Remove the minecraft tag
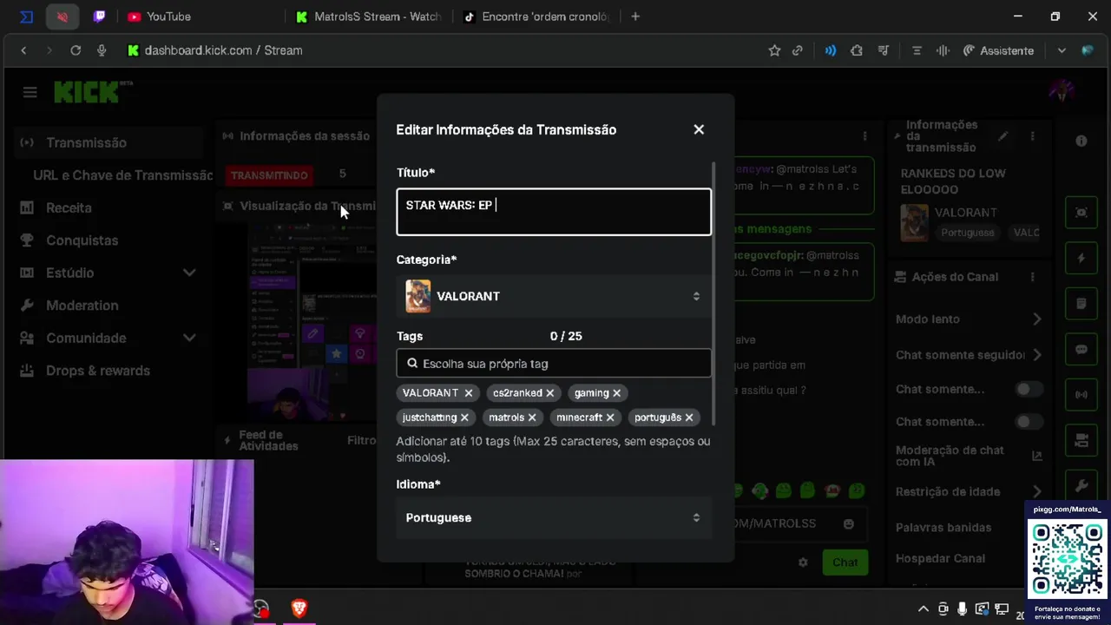 pyautogui.click(x=610, y=418)
